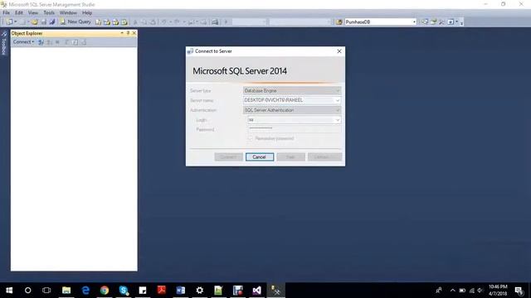The height and width of the screenshot is (298, 531).
Task: Click the Save All toolbar icon
Action: pos(51,22)
